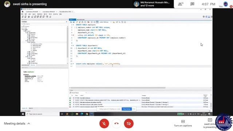
Task: Toggle autocommit mode in editor toolbar
Action: pyautogui.click(x=97, y=22)
